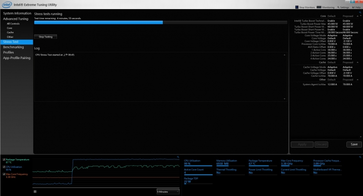This screenshot has height=196, width=363.
Task: Select the Stress Test section
Action: 17,42
